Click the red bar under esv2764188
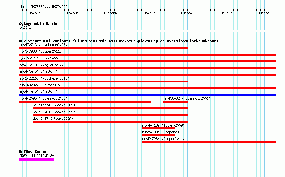The width and height of the screenshot is (285, 177). tap(147, 68)
